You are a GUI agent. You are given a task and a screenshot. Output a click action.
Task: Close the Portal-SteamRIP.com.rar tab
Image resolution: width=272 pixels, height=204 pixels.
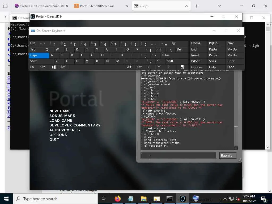(x=127, y=6)
